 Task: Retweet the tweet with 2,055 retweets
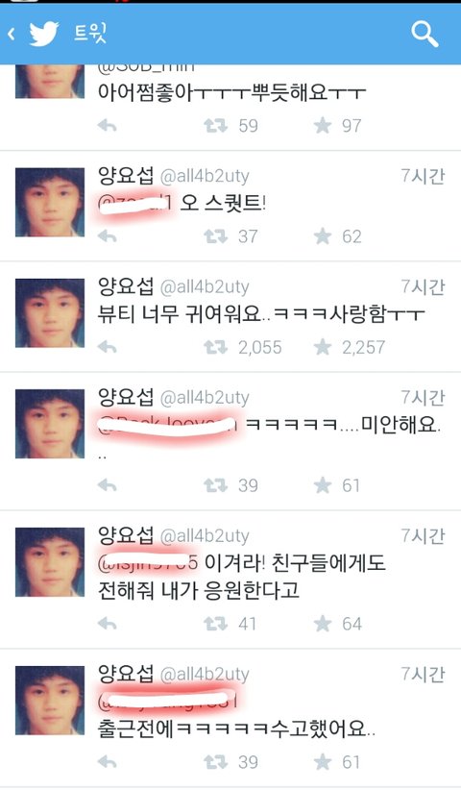[215, 347]
